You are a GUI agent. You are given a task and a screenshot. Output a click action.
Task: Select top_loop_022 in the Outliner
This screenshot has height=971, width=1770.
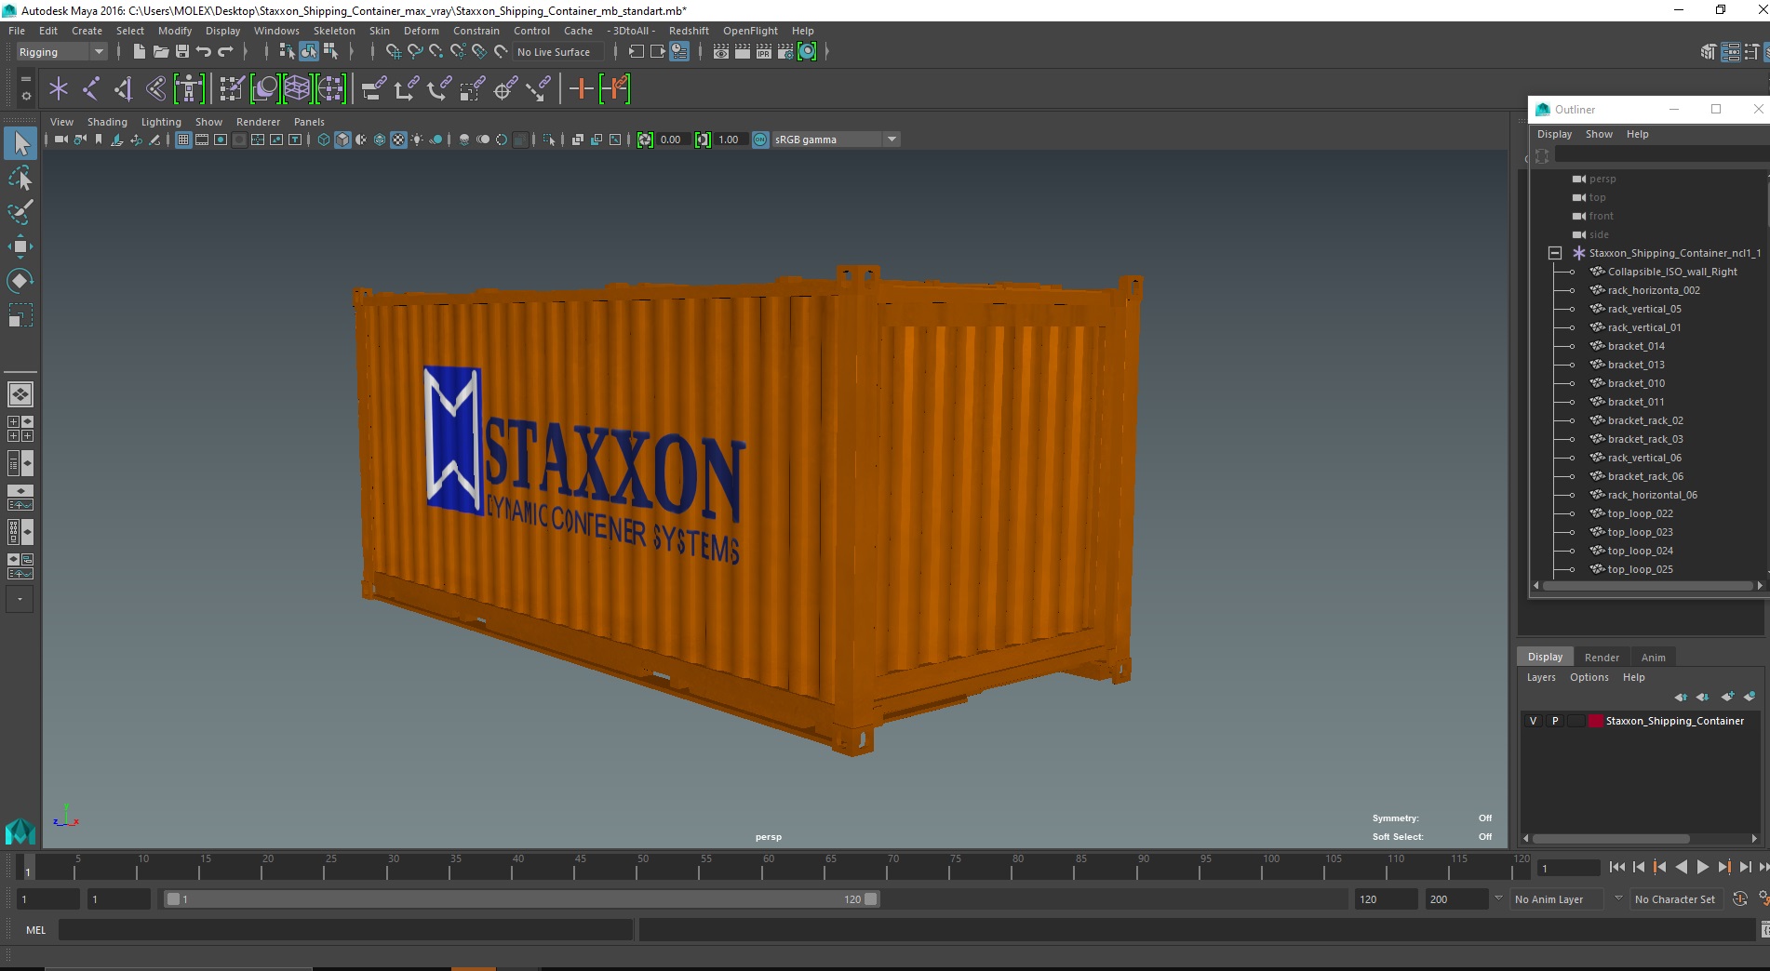[1640, 513]
